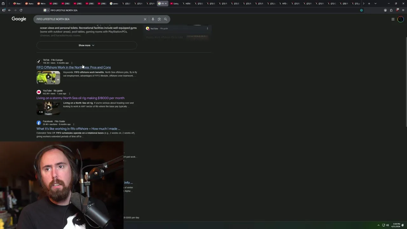Click the 'YouTube · fifo guide' source on right card

(159, 29)
